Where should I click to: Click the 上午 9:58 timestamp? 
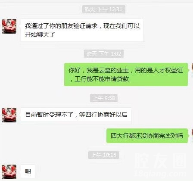click(x=104, y=98)
